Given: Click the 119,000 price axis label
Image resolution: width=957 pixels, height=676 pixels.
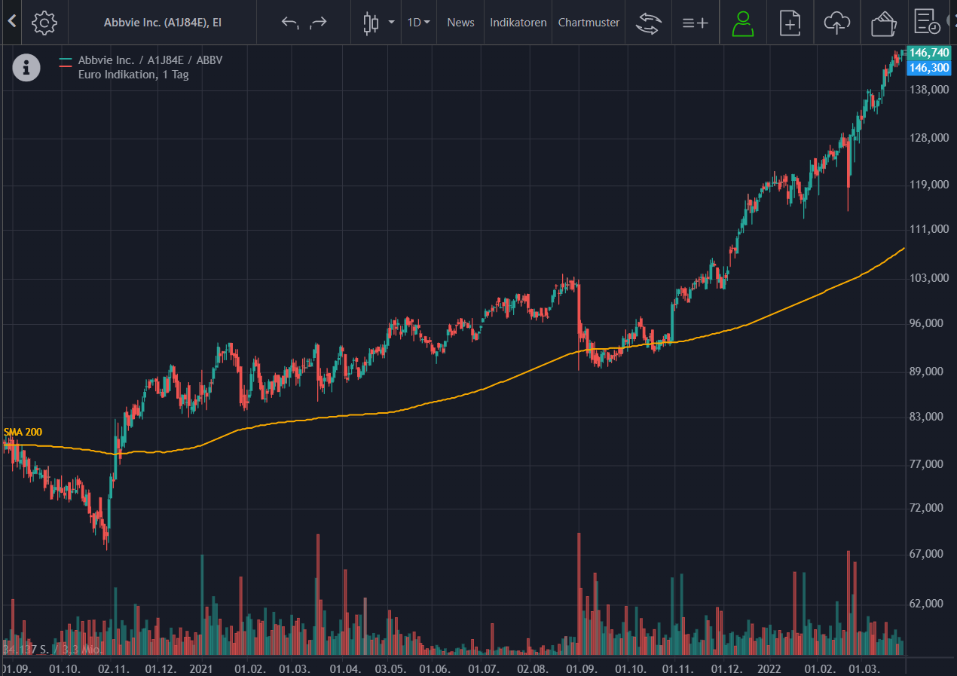Looking at the screenshot, I should tap(929, 184).
